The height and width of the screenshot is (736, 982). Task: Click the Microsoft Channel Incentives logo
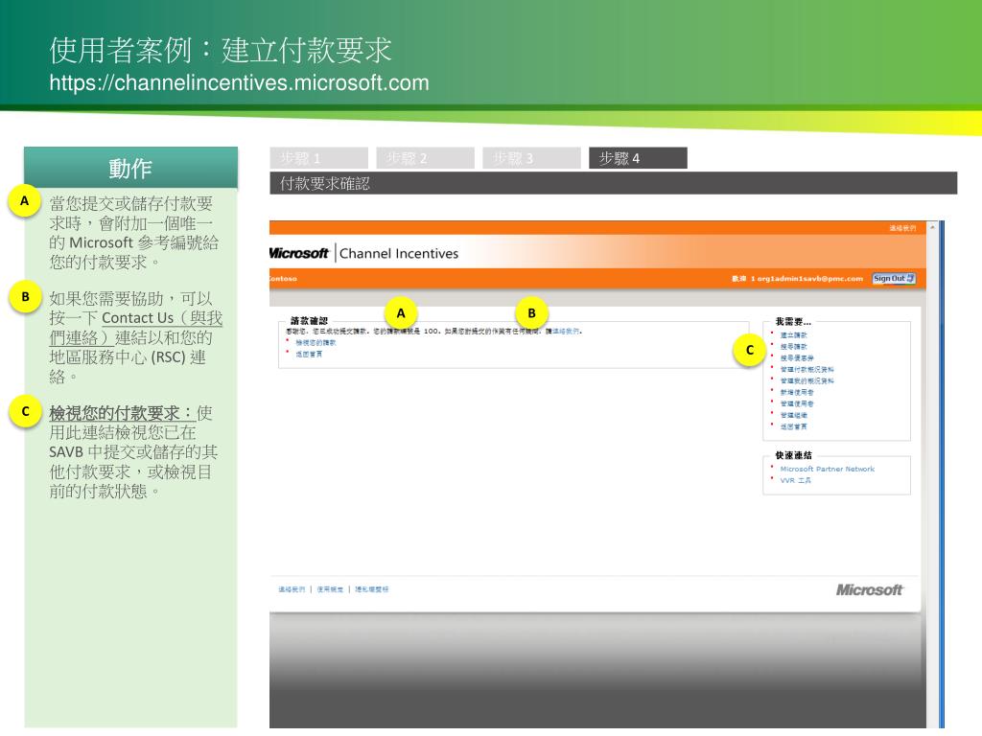363,253
